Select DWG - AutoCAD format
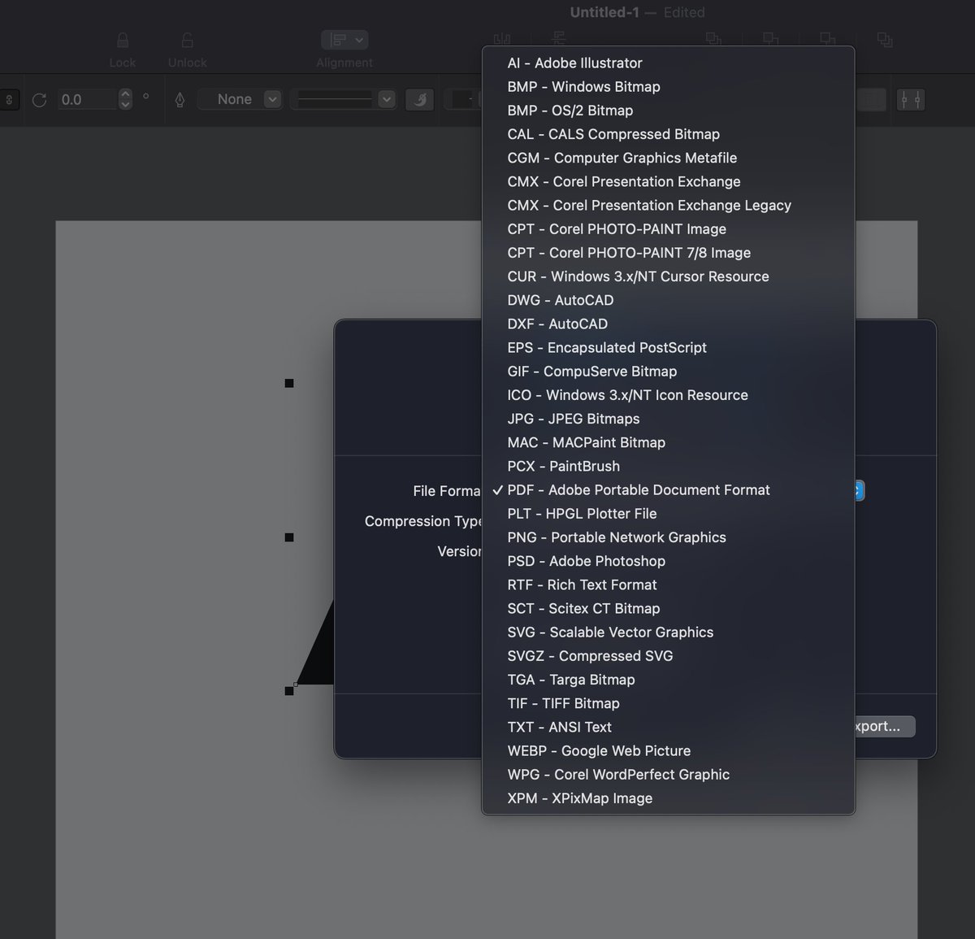 [668, 300]
